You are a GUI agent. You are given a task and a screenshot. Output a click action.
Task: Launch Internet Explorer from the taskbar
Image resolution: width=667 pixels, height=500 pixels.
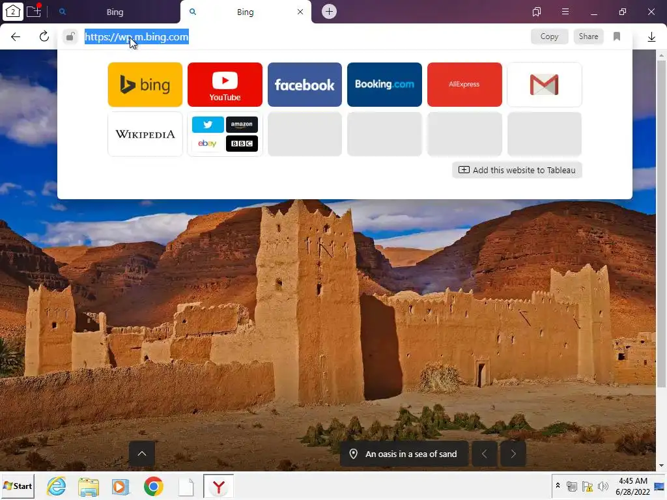point(56,486)
